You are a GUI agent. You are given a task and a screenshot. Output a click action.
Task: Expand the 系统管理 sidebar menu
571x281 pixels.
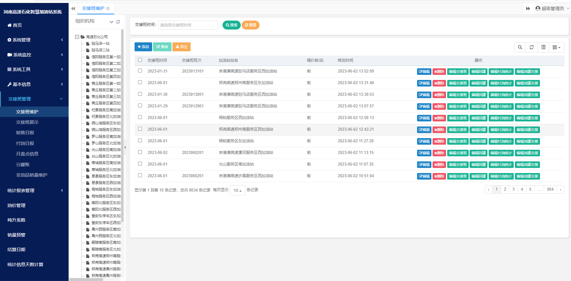[x=34, y=40]
